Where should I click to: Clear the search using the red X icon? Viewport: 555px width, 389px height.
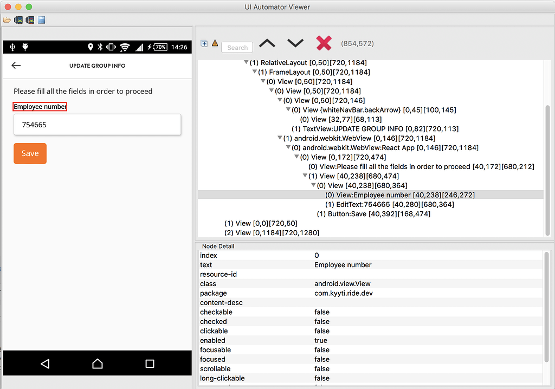click(324, 43)
